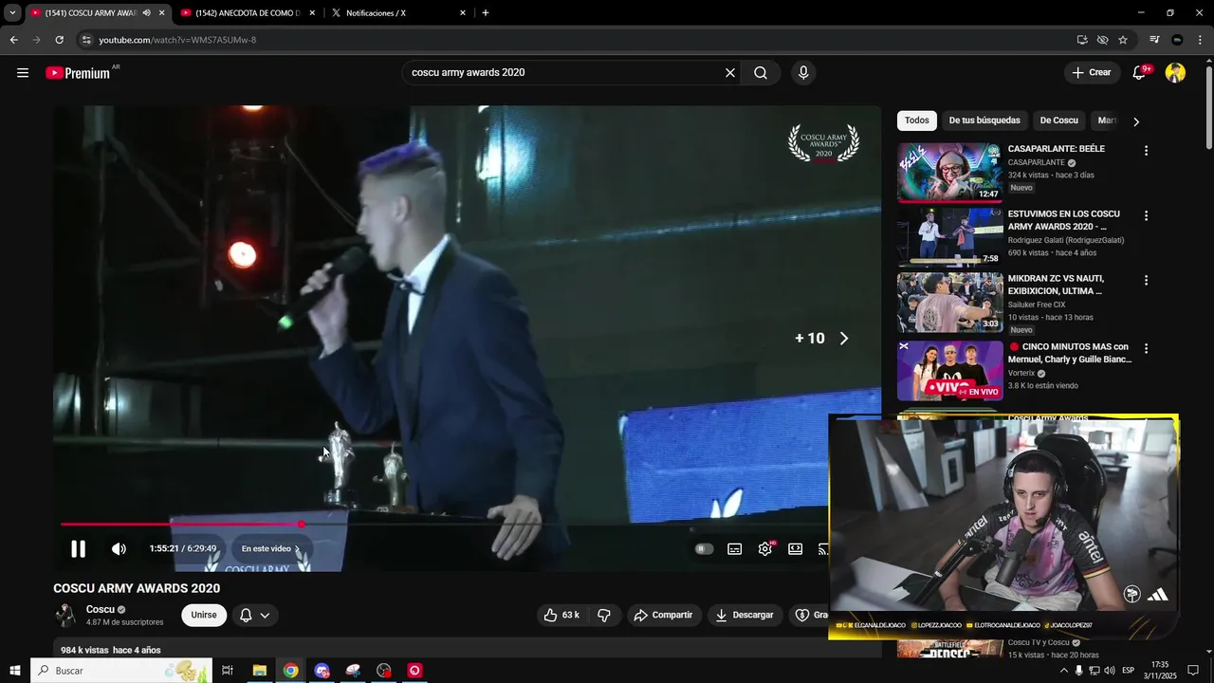Open the 'En este video' chapters chip
Viewport: 1214px width, 683px height.
click(x=270, y=548)
